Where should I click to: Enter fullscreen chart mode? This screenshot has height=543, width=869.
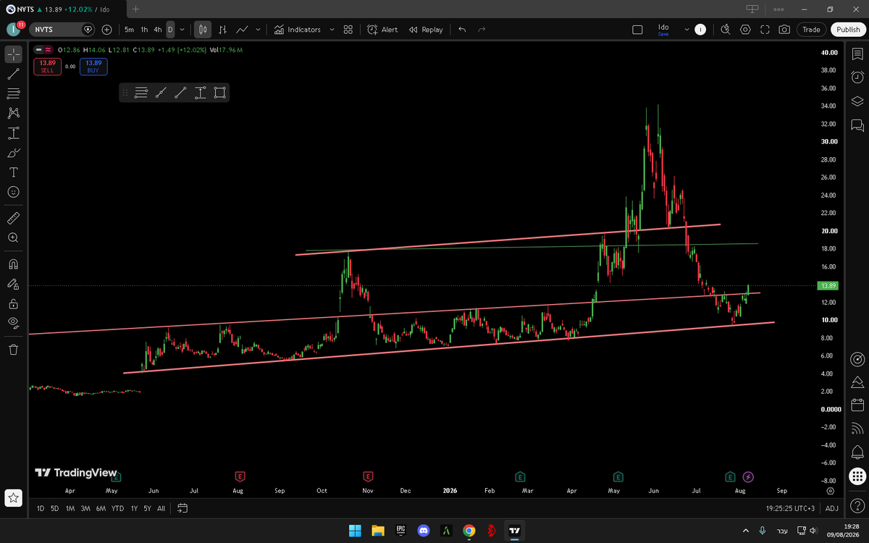coord(765,30)
